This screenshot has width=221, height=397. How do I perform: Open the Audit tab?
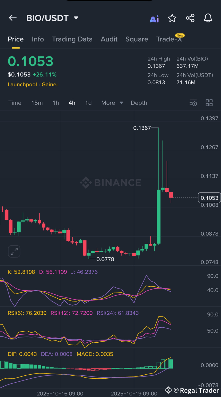[x=109, y=39]
